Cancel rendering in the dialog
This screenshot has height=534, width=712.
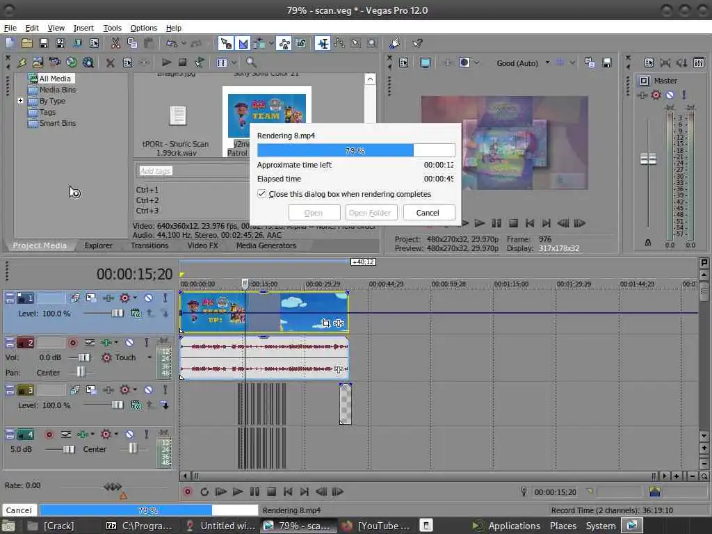(x=428, y=213)
